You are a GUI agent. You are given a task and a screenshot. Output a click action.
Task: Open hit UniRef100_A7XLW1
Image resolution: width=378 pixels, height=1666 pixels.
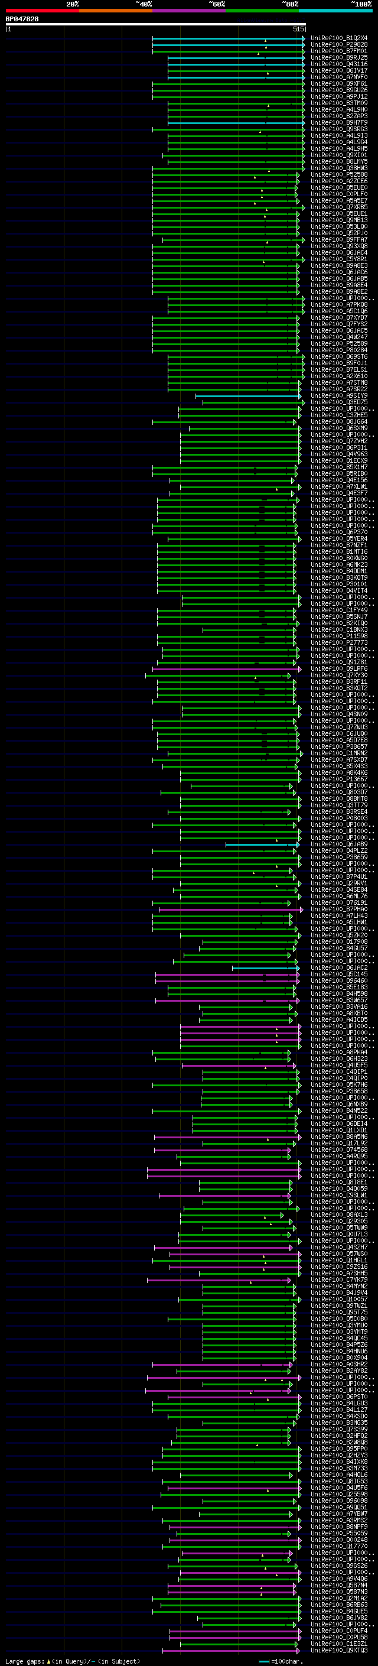click(339, 486)
